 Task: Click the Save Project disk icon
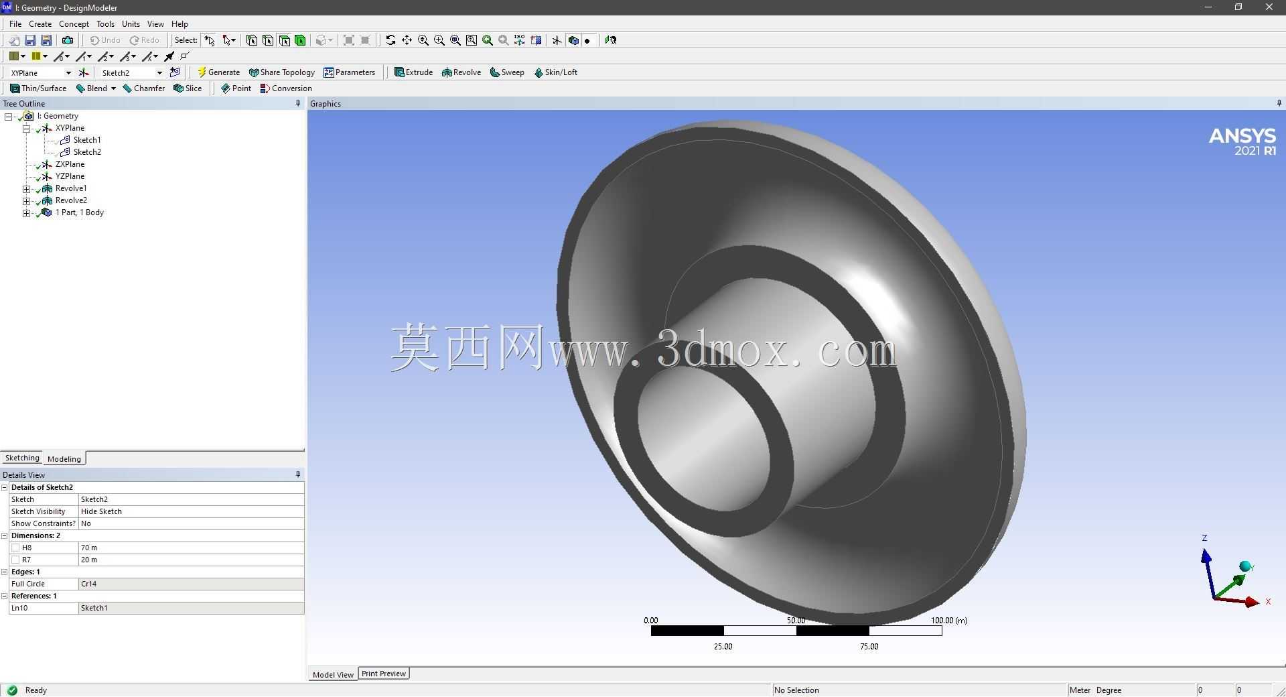[30, 40]
